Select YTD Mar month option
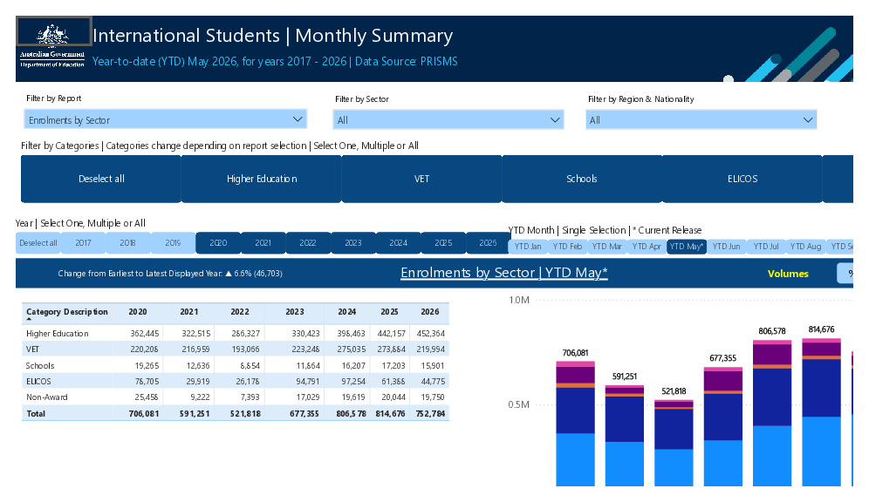This screenshot has height=502, width=869. click(607, 247)
